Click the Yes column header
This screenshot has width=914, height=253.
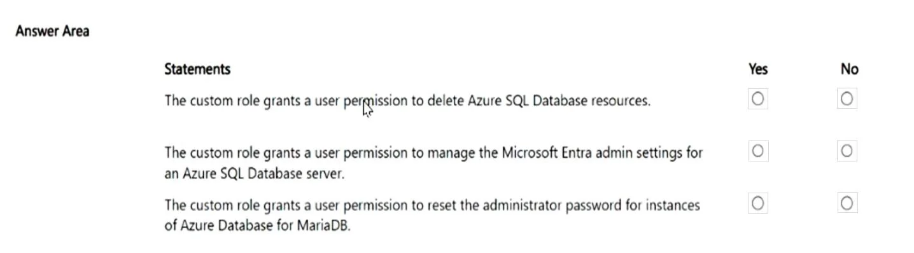758,69
